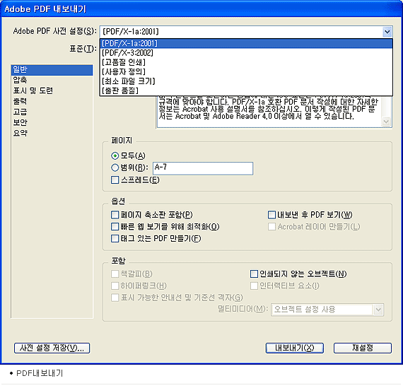The height and width of the screenshot is (388, 403).
Task: Choose [고품질 인쇄] from preset list
Action: point(246,62)
